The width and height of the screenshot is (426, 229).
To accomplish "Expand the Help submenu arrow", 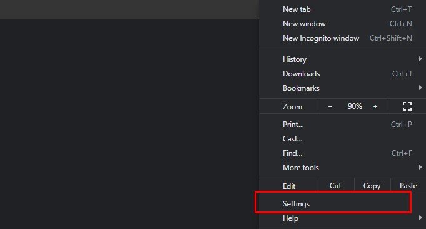I will (x=420, y=218).
